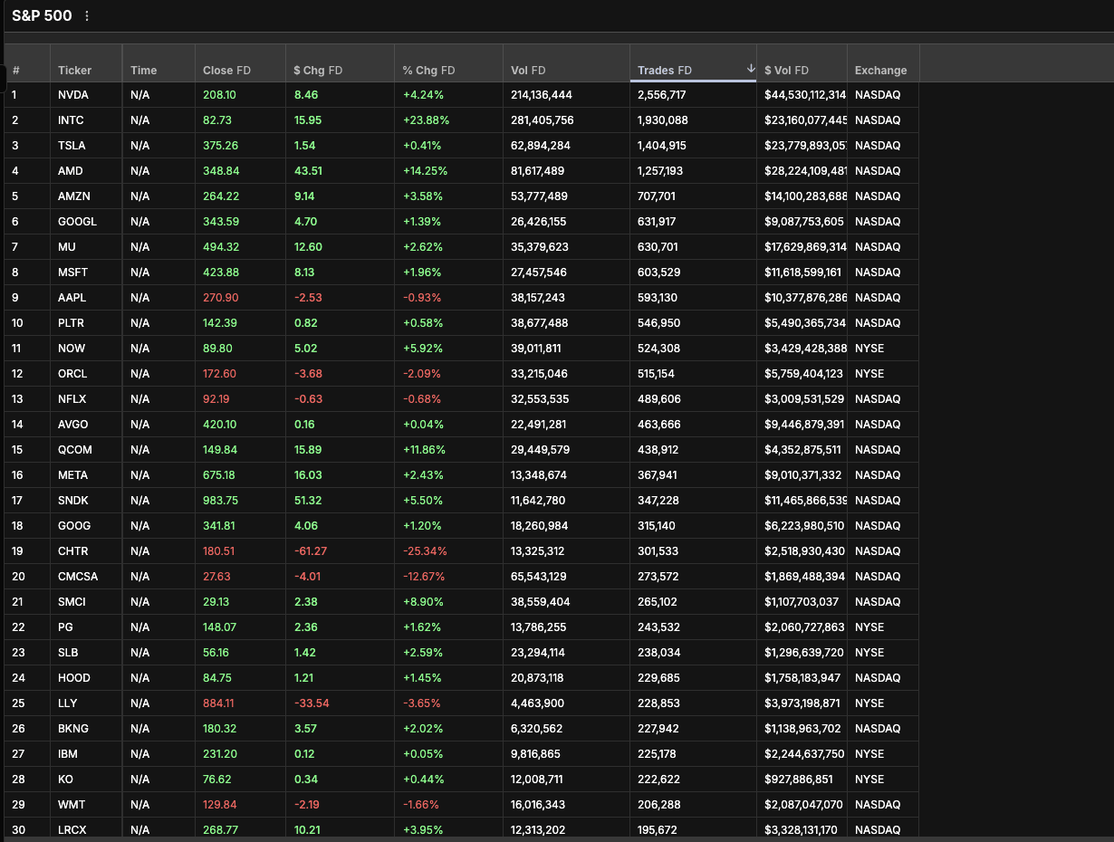Click the -12.67% change value for CMCSA
The image size is (1114, 842).
tap(425, 576)
